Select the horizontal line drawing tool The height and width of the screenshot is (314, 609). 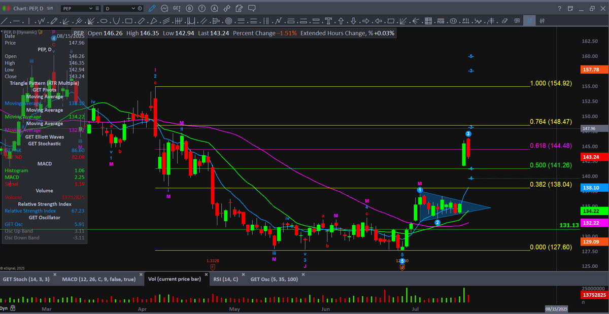tap(16, 21)
